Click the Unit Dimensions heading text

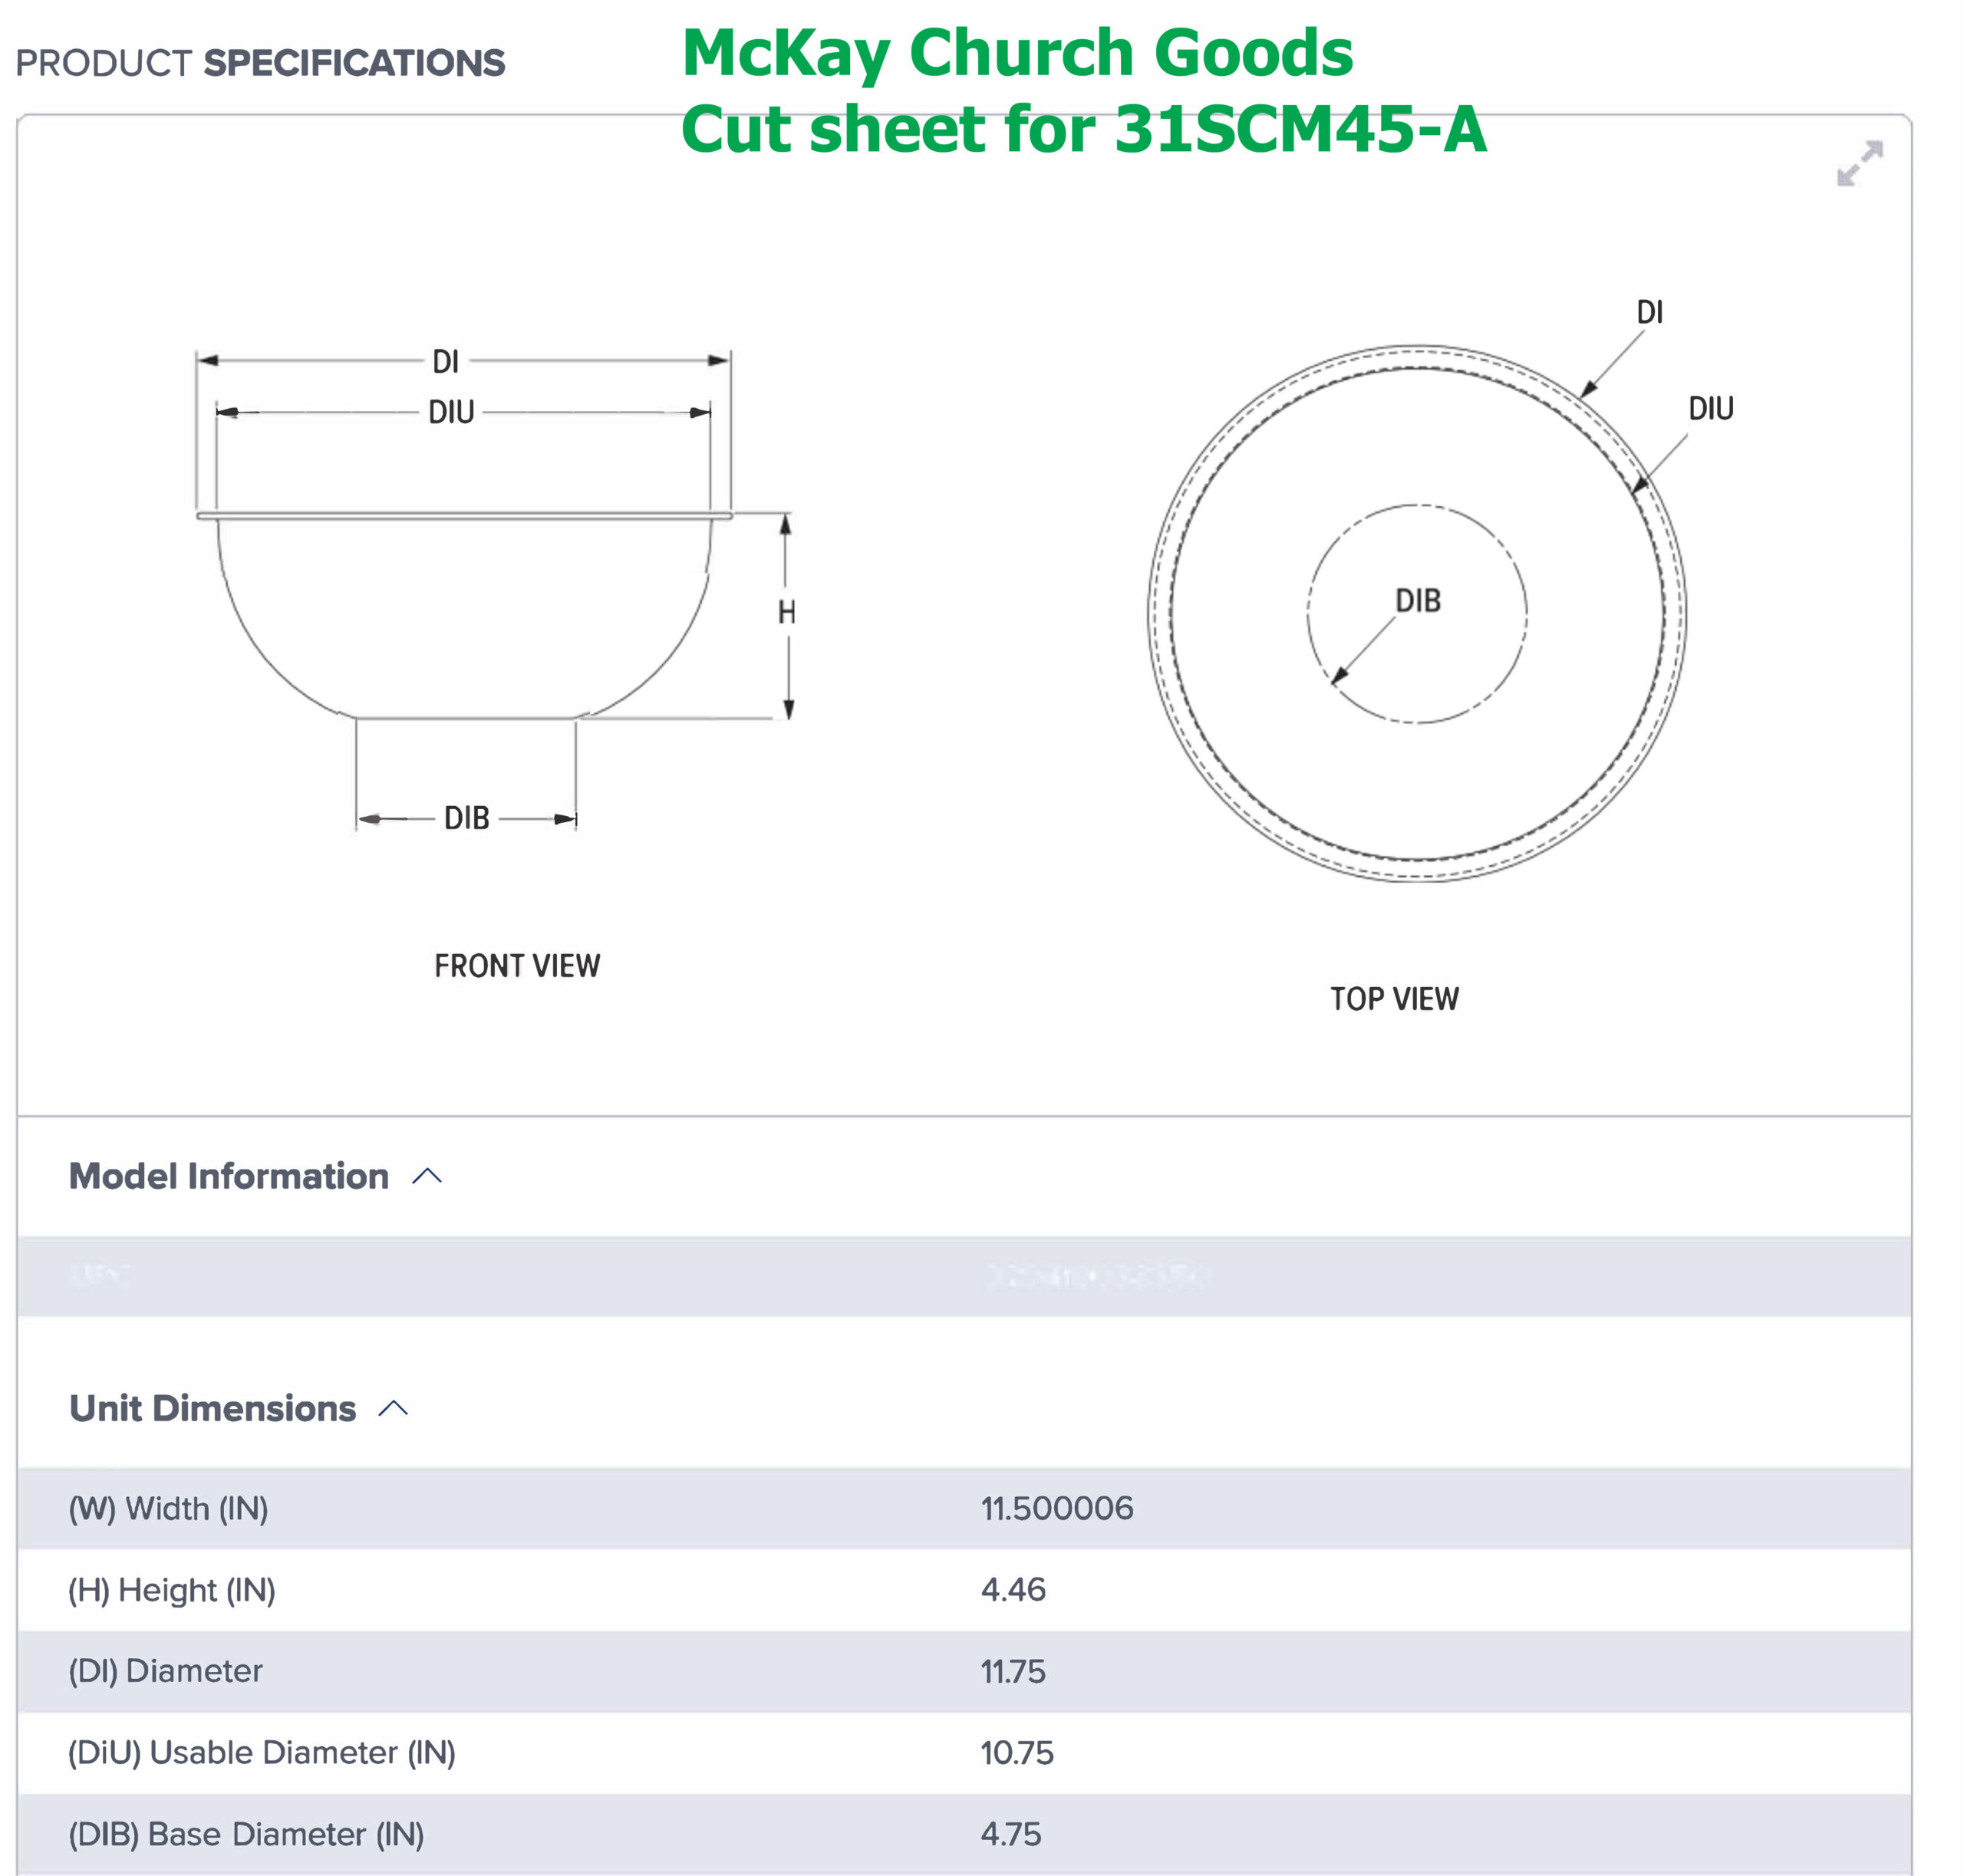212,1408
